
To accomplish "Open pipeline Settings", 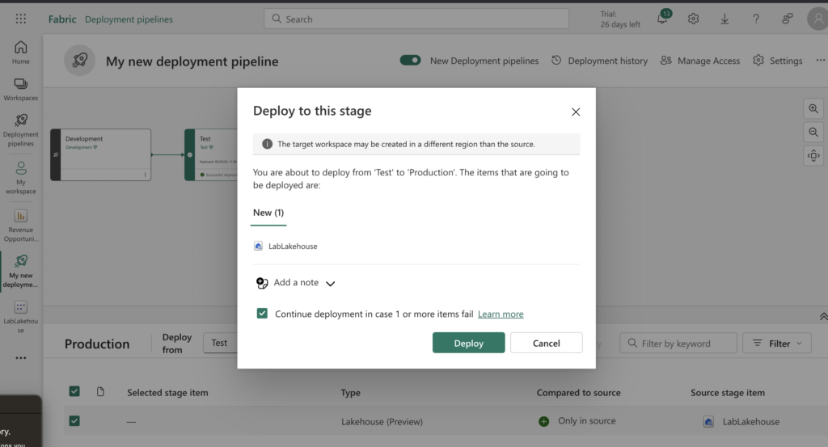I will coord(777,61).
